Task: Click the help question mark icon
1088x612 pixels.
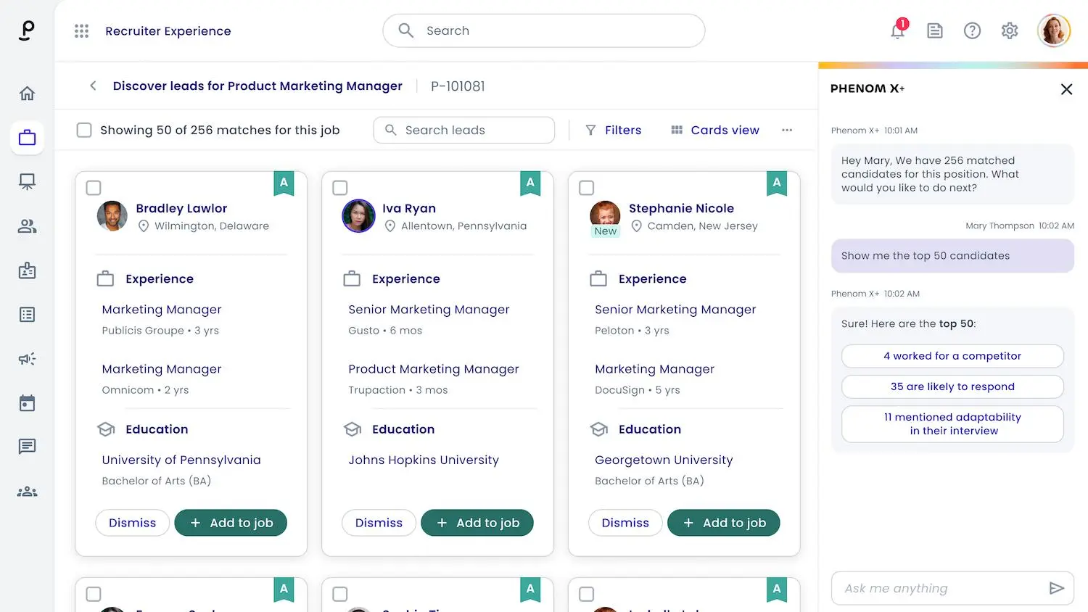Action: coord(972,30)
